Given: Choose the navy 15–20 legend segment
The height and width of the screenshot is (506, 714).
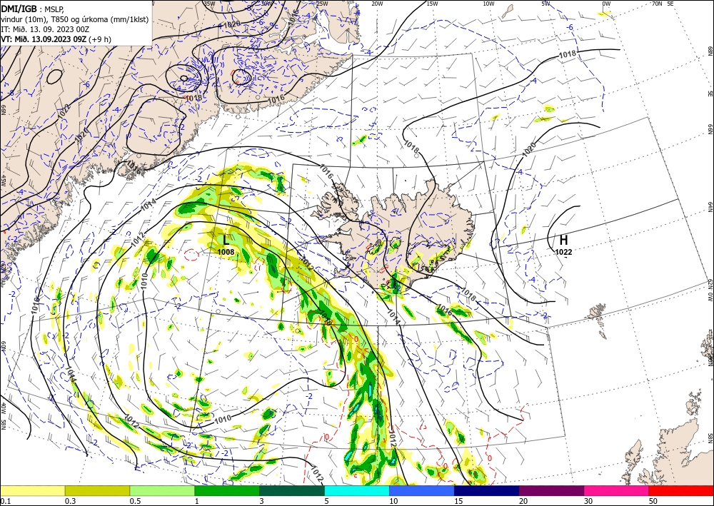Looking at the screenshot, I should click(487, 490).
